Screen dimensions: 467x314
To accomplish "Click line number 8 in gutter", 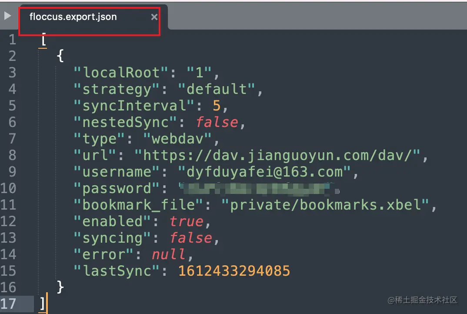I will (12, 155).
